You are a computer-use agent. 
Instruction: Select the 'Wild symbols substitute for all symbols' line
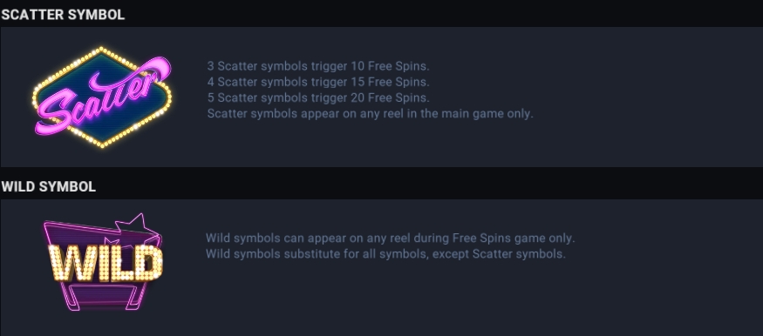385,254
